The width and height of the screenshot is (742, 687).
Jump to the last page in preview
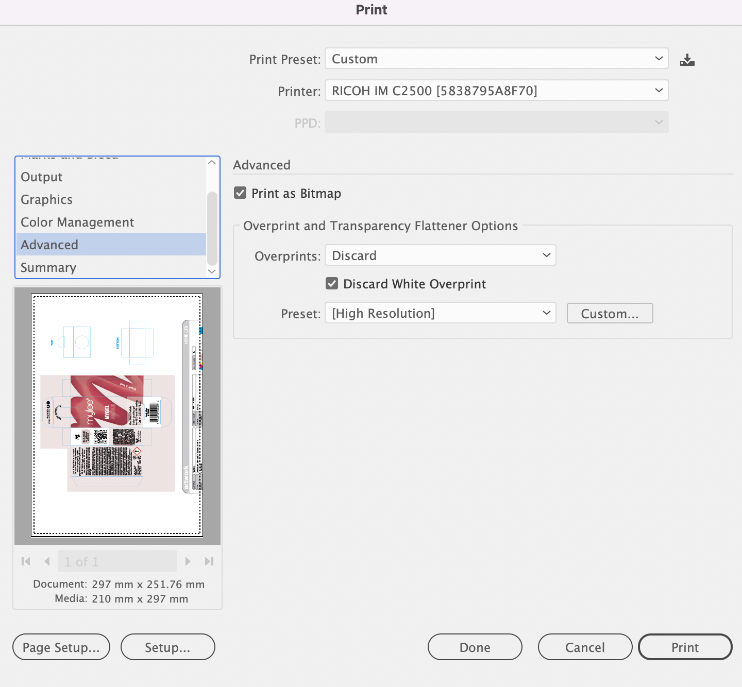click(x=209, y=561)
